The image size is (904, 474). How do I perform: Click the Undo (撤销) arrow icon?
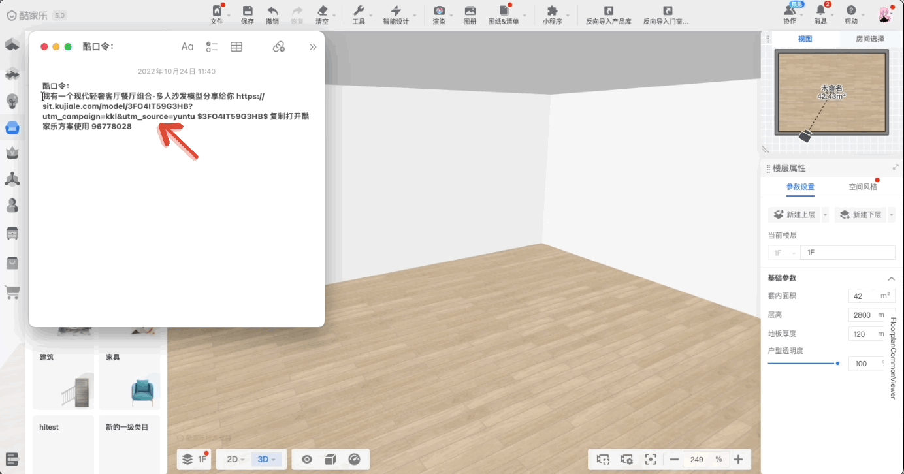(x=272, y=11)
